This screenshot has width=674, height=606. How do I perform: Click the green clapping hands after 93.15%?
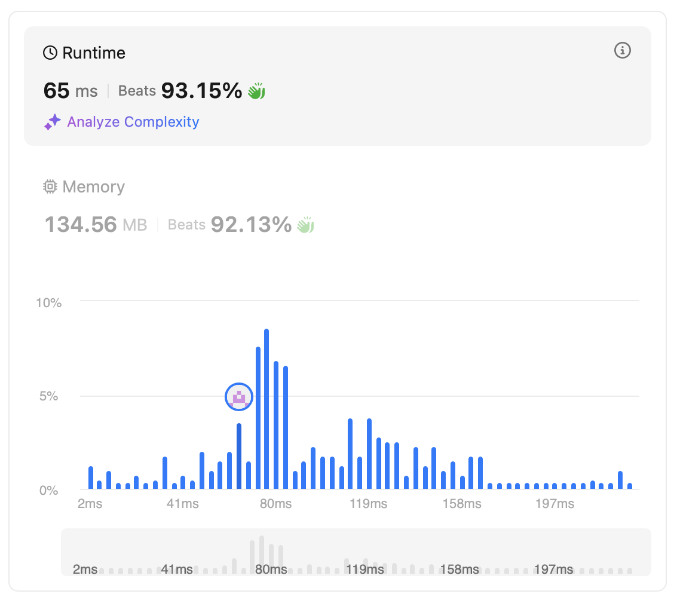click(256, 91)
